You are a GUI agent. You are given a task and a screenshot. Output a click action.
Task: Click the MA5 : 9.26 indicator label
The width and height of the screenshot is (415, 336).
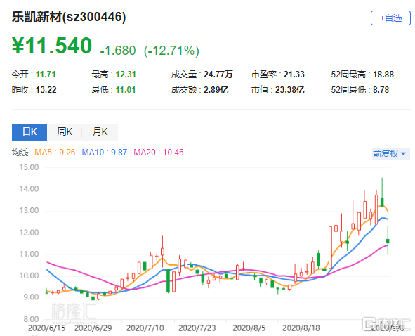(x=55, y=153)
